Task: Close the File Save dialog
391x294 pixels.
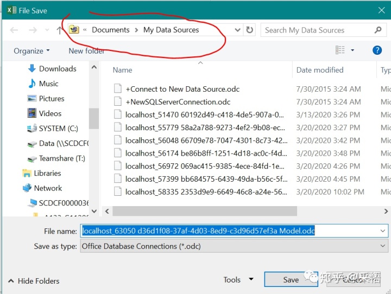Action: [x=382, y=10]
